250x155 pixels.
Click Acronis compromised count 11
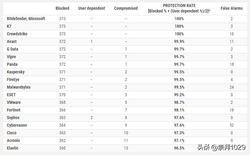point(126,140)
